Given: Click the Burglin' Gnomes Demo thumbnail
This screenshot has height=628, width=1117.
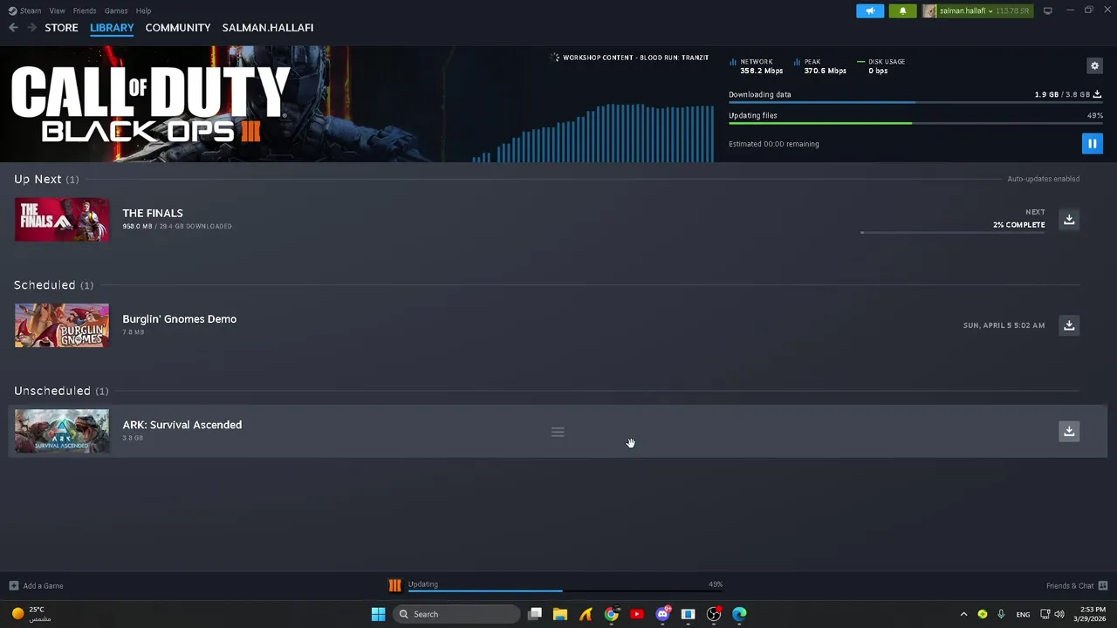Looking at the screenshot, I should pyautogui.click(x=62, y=325).
